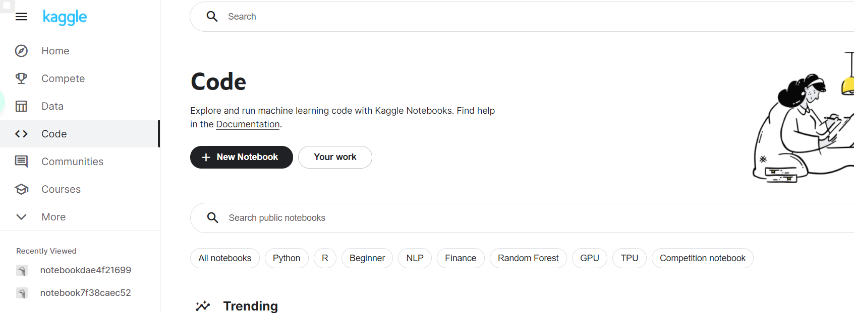This screenshot has height=313, width=854.
Task: Click the notebookdae4f21699 thumbnail icon
Action: coord(22,270)
